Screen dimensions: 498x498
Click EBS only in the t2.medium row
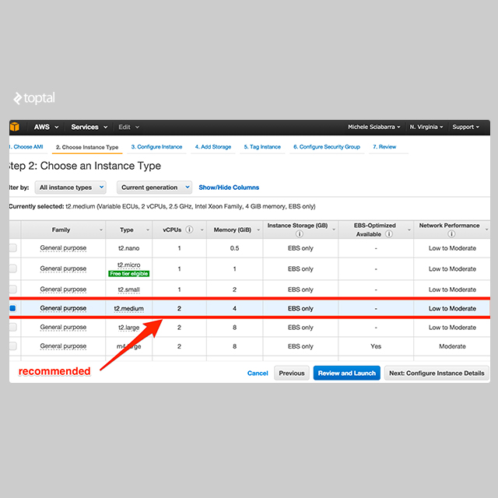pyautogui.click(x=300, y=308)
